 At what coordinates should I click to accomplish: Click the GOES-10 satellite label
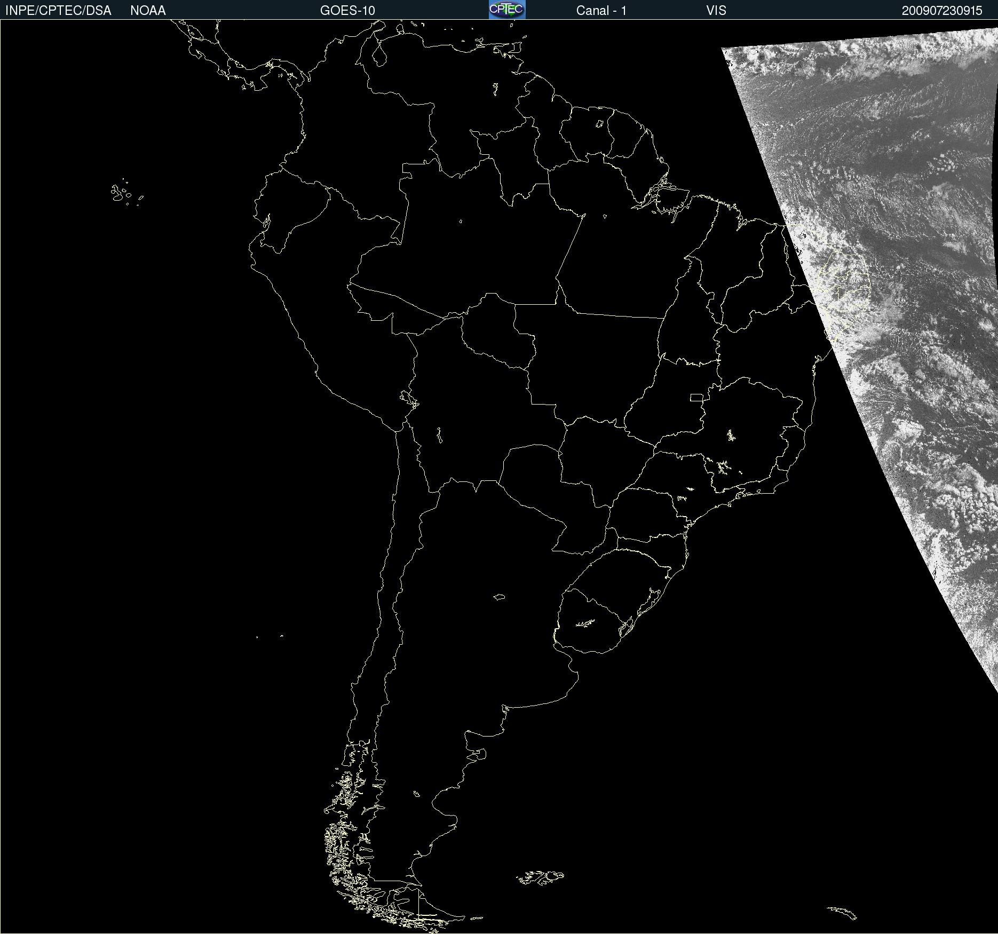click(x=347, y=11)
